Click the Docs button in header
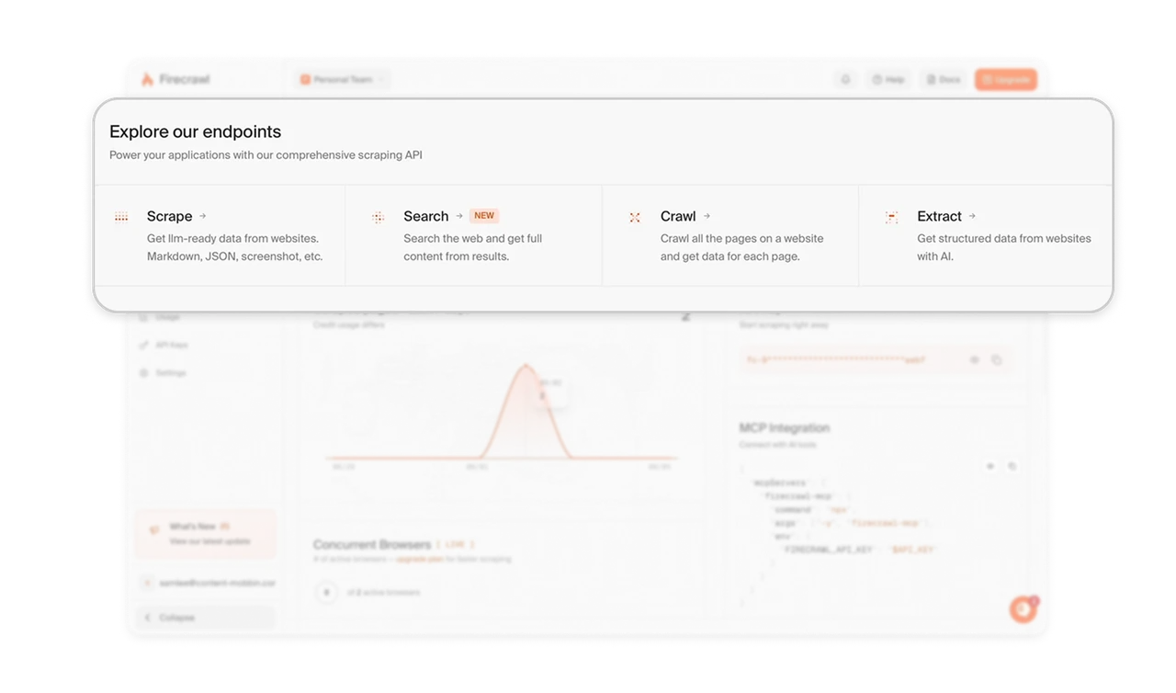The image size is (1176, 693). [x=944, y=80]
